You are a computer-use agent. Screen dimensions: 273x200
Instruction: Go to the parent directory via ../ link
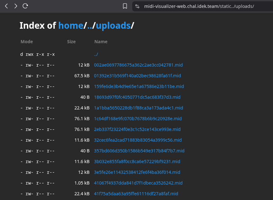pyautogui.click(x=96, y=54)
